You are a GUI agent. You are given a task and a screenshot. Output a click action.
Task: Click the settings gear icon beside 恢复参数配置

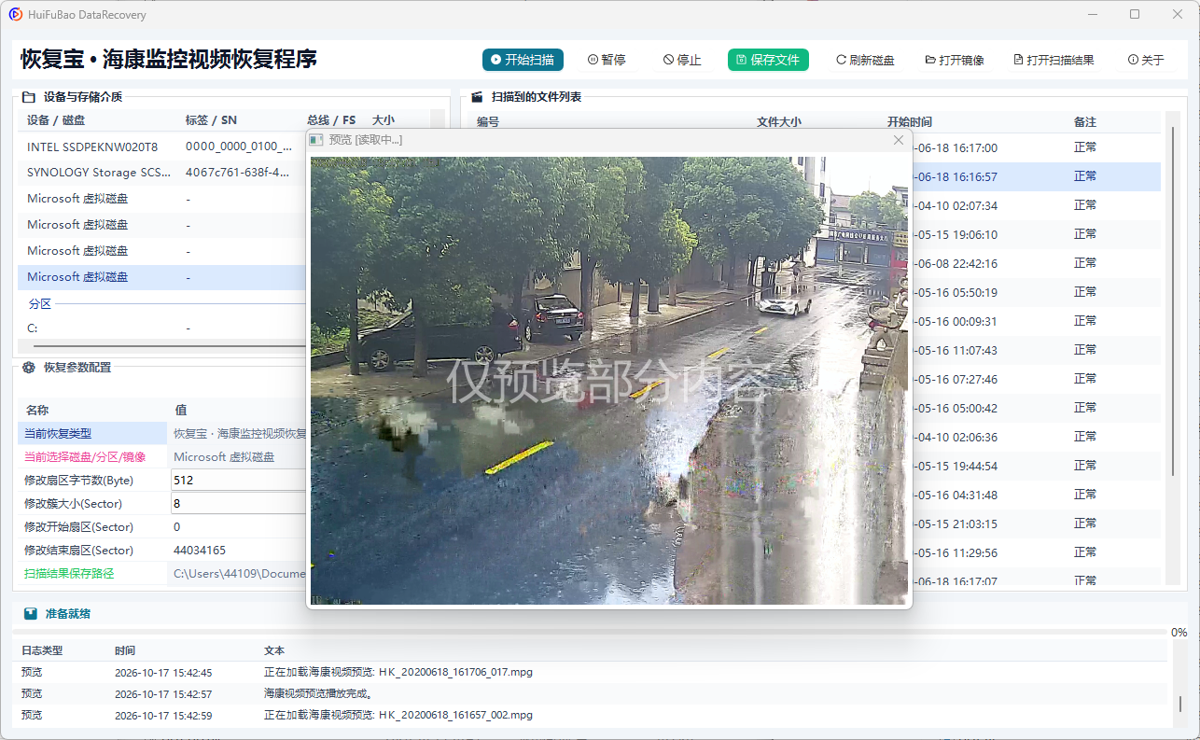coord(29,368)
